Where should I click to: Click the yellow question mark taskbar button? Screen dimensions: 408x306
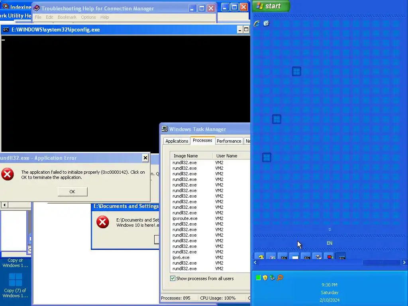point(261,256)
